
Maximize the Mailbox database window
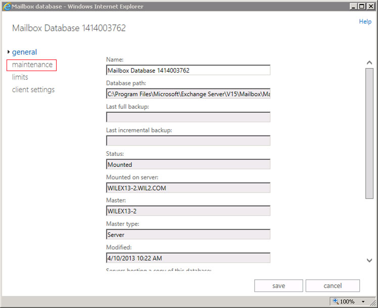362,7
